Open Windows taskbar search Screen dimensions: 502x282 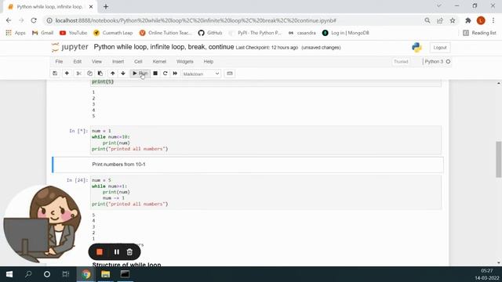coord(28,274)
